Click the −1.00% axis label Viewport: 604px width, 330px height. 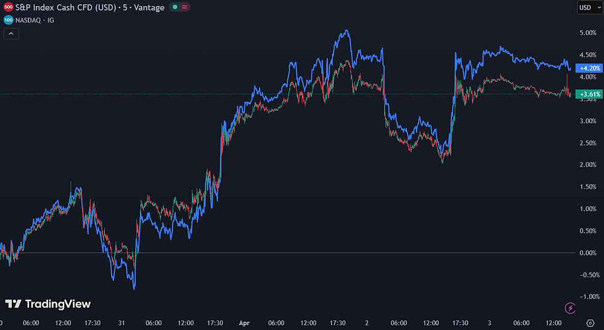click(x=589, y=297)
